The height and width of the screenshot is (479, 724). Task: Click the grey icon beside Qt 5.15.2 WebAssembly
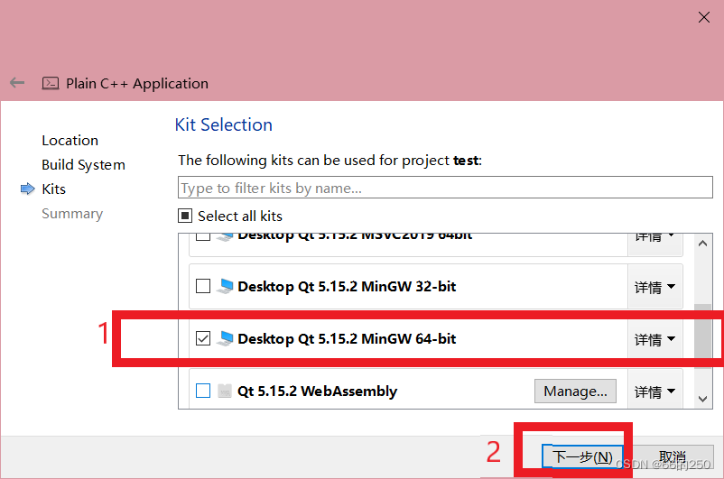[225, 391]
